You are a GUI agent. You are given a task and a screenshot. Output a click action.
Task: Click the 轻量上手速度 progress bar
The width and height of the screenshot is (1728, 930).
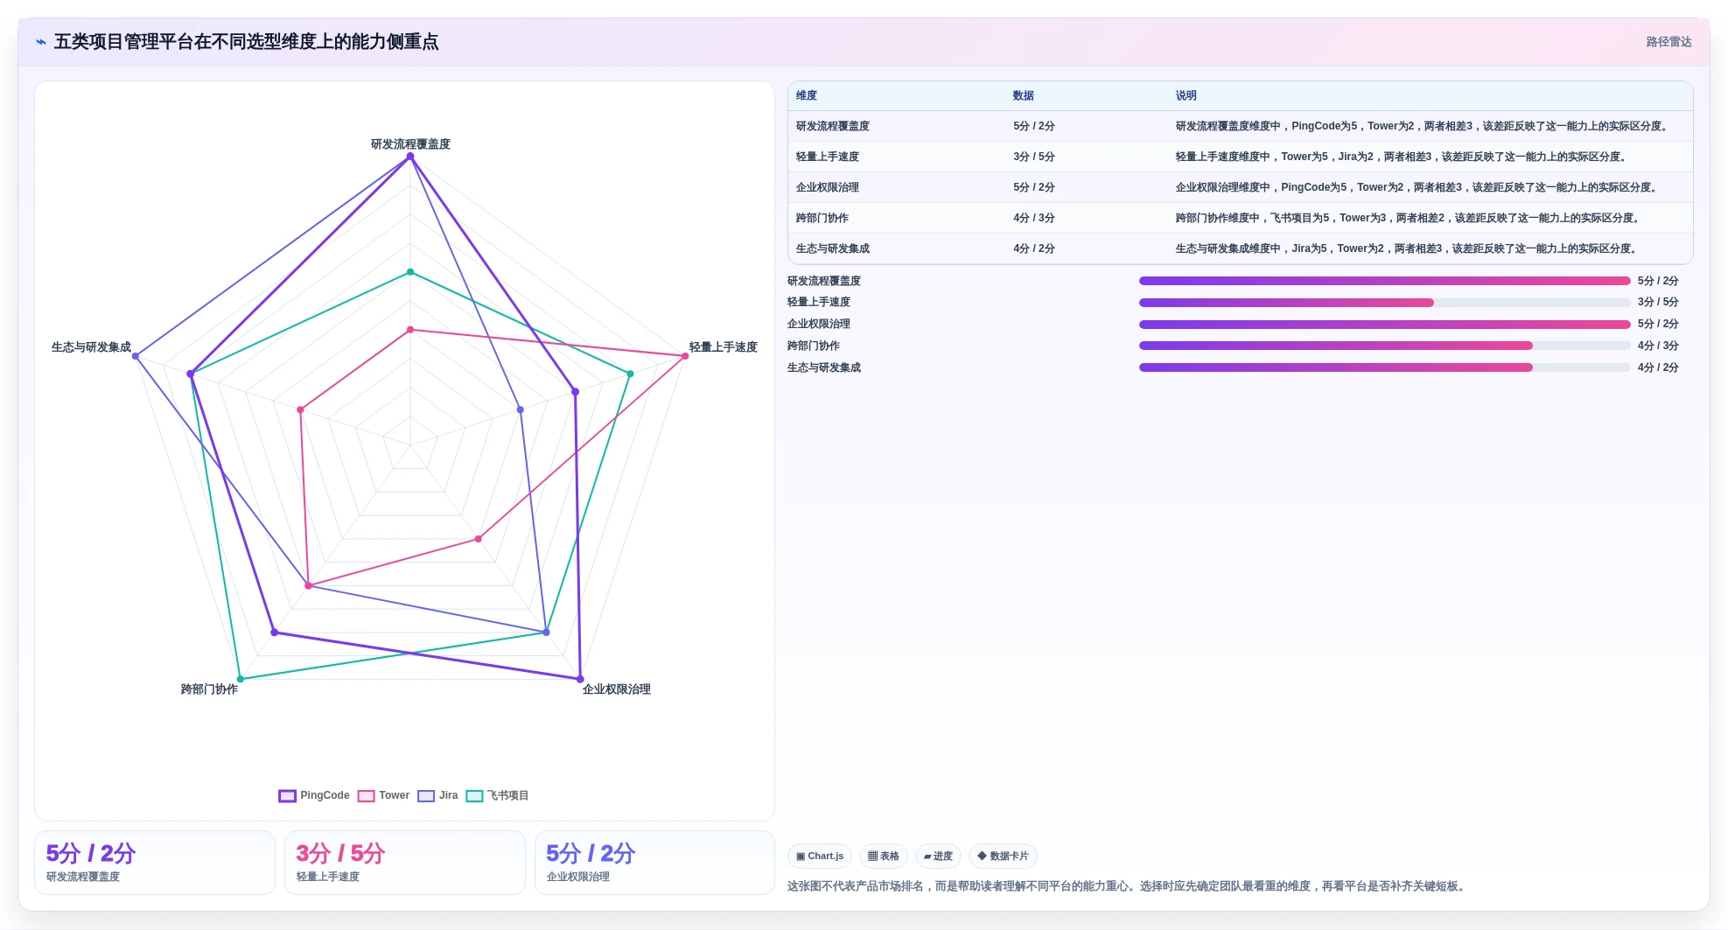point(1384,303)
